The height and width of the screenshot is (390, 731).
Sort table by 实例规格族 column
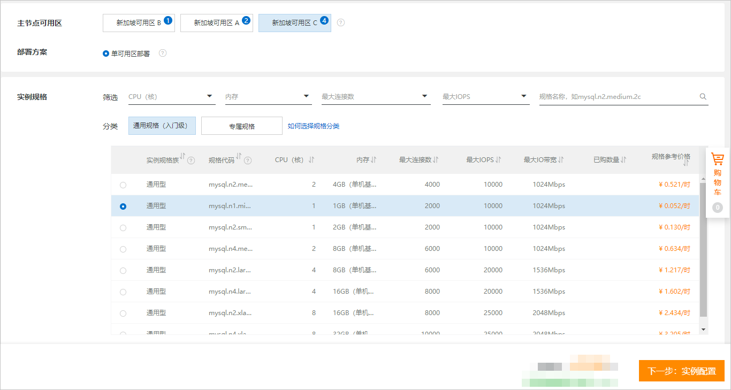point(182,156)
